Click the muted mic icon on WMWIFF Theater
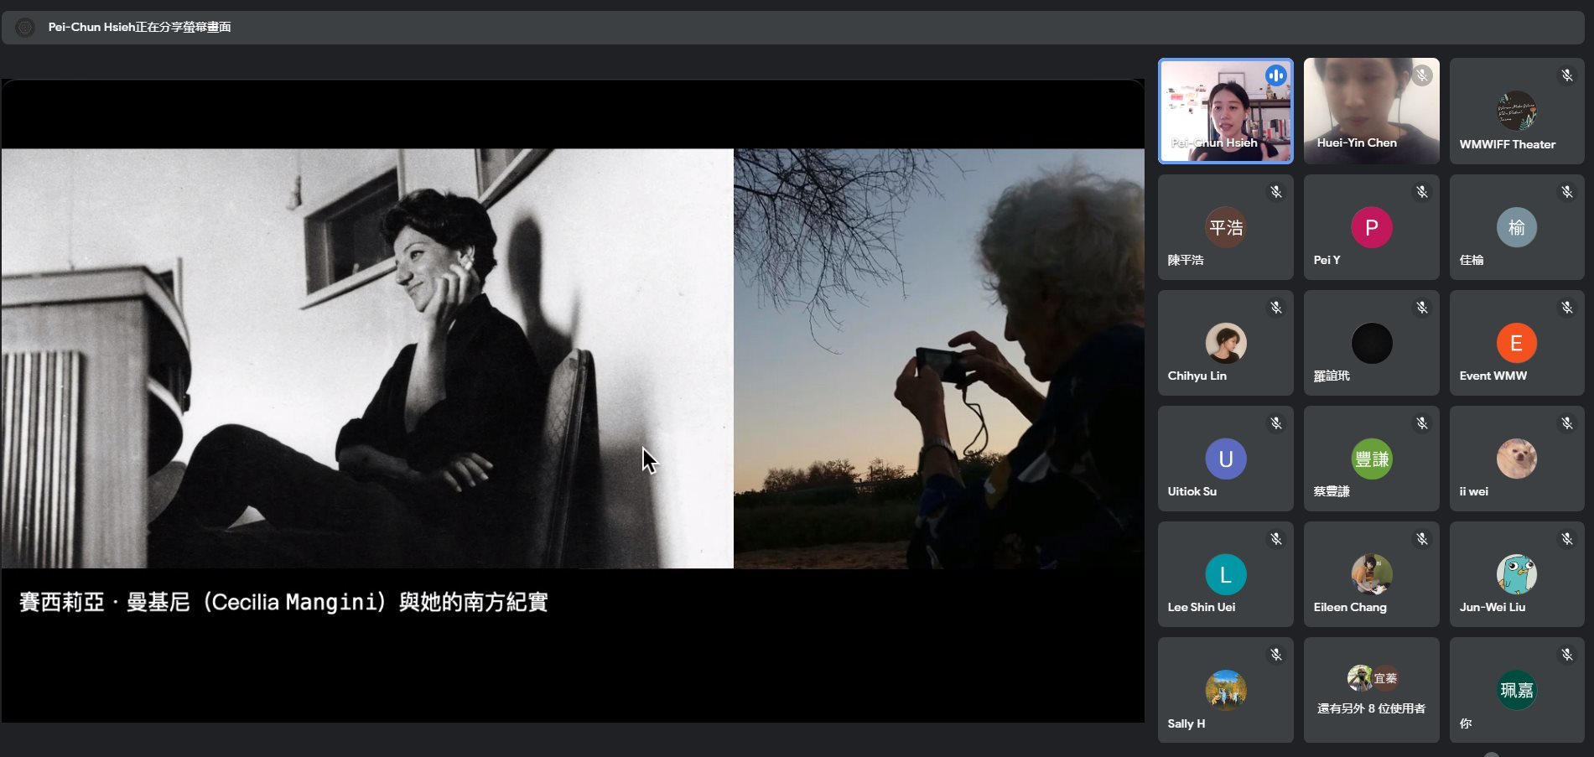Image resolution: width=1594 pixels, height=757 pixels. pos(1566,75)
